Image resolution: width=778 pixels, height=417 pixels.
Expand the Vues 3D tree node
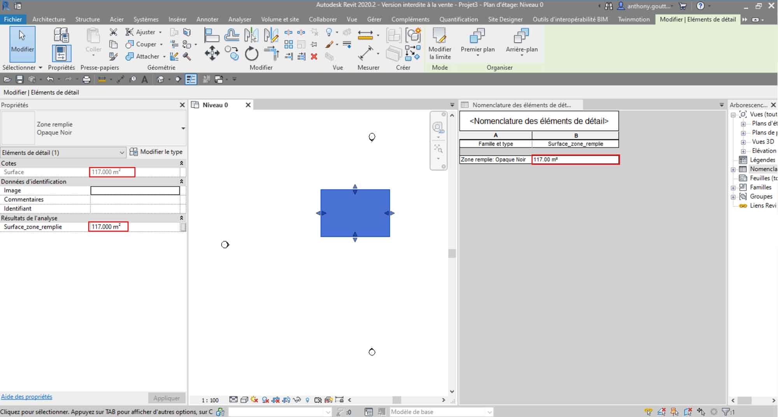click(743, 142)
